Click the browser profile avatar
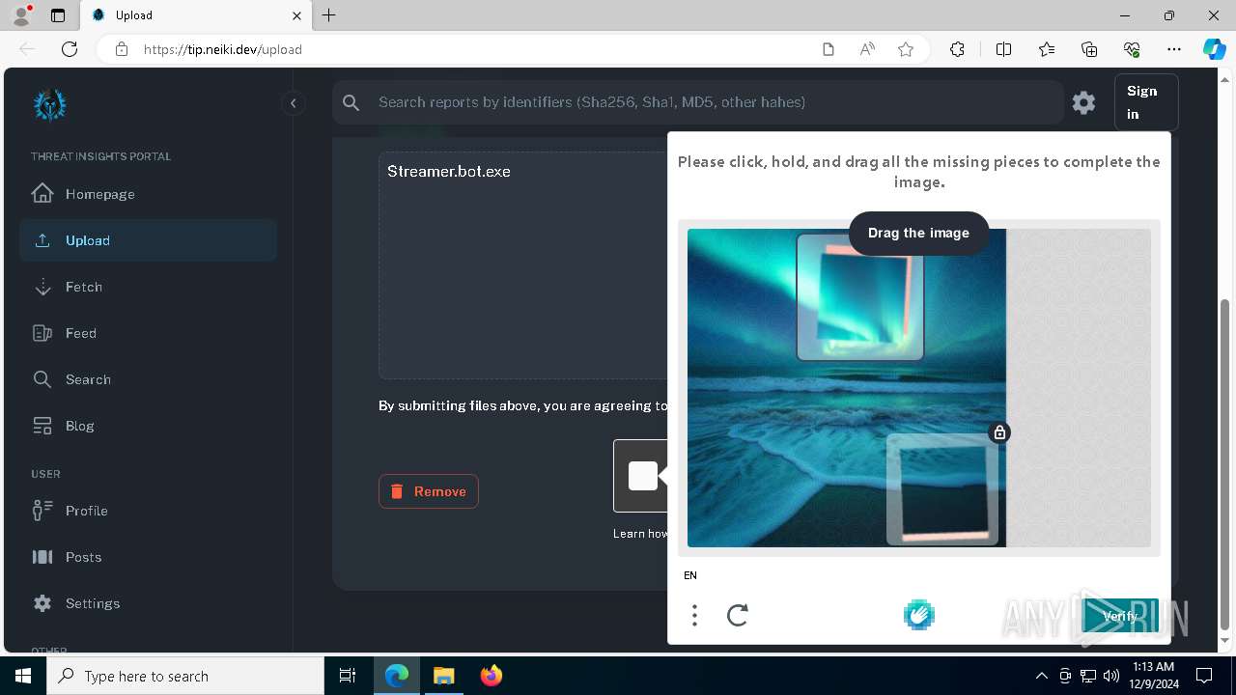Viewport: 1236px width, 695px height. pyautogui.click(x=21, y=14)
